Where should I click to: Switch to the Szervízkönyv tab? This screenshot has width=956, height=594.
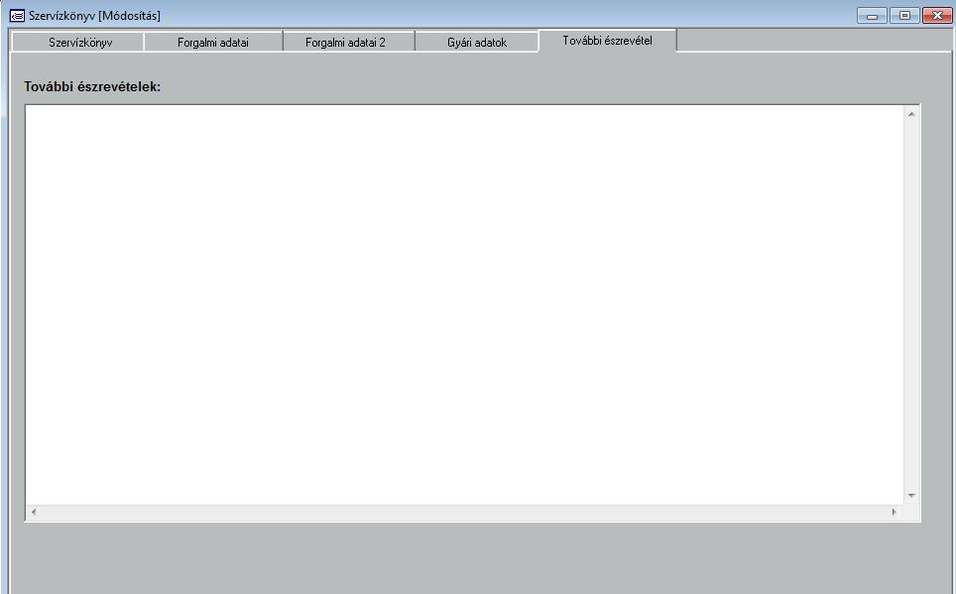click(x=78, y=42)
